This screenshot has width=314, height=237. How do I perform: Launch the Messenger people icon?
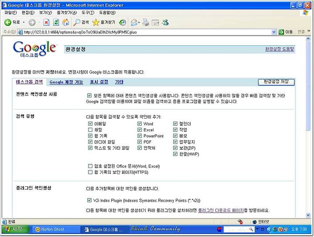point(165,22)
